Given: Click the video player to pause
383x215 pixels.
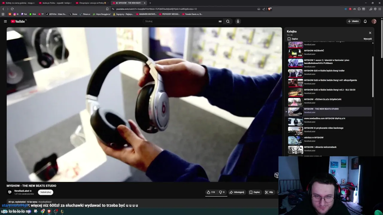Looking at the screenshot, I should pos(144,105).
